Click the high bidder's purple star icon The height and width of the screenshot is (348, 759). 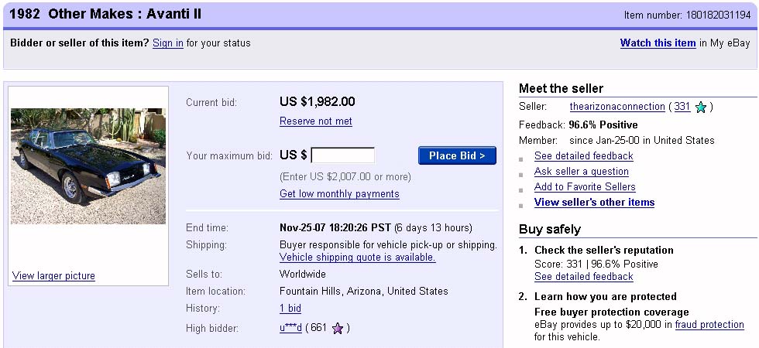coord(337,329)
